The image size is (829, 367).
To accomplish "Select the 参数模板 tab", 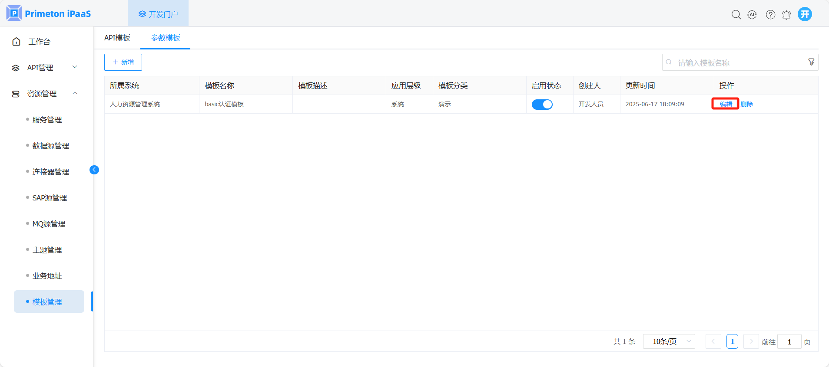I will pos(166,38).
